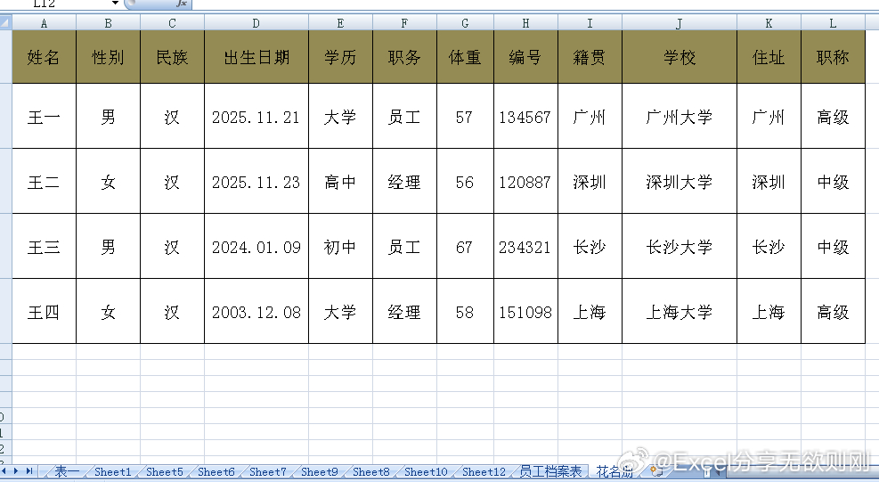This screenshot has width=879, height=482.
Task: Switch to the 表一 sheet tab
Action: click(66, 472)
